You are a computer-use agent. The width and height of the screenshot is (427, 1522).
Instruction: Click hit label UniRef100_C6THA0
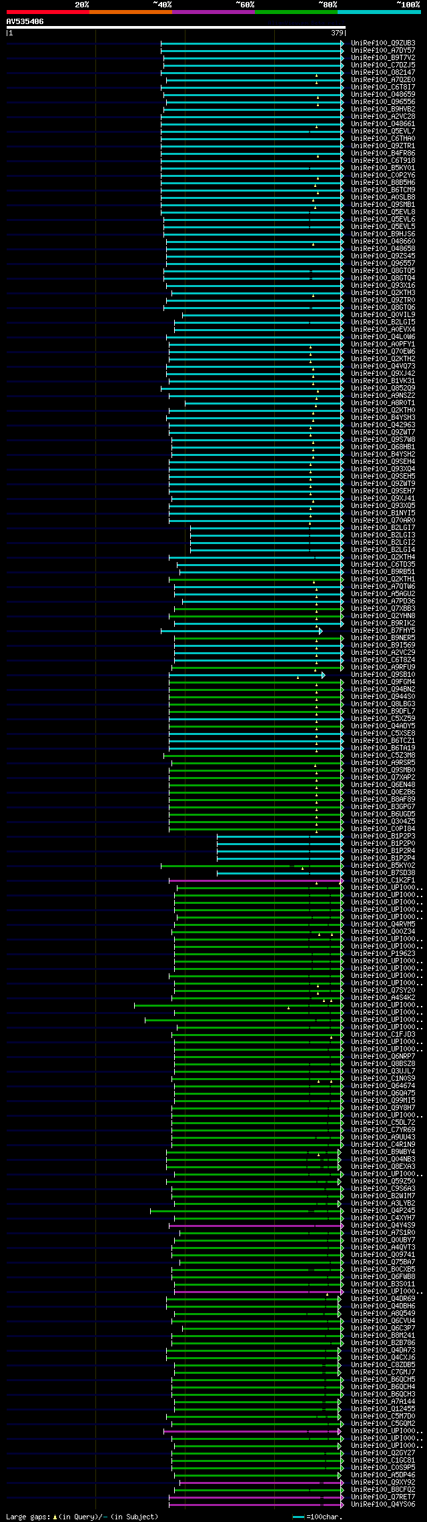coord(383,139)
